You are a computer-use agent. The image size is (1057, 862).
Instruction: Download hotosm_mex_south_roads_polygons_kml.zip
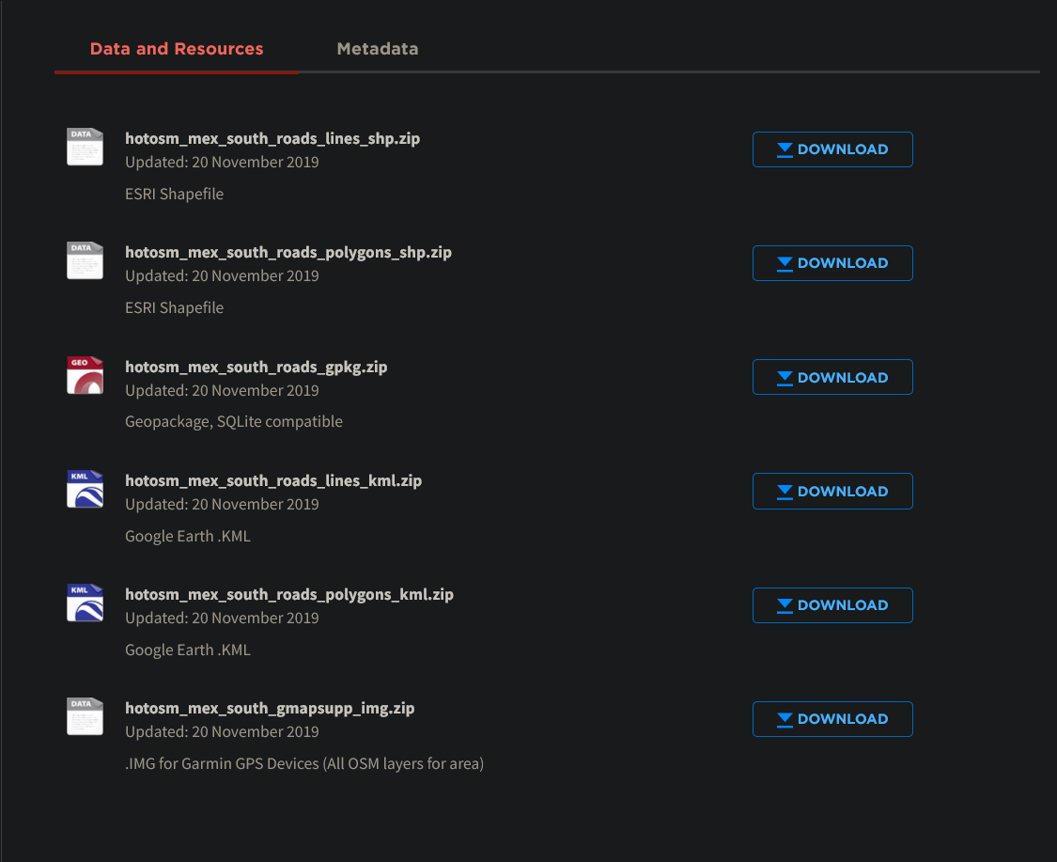click(832, 605)
